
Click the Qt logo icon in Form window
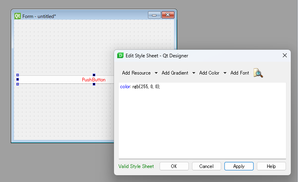(18, 16)
